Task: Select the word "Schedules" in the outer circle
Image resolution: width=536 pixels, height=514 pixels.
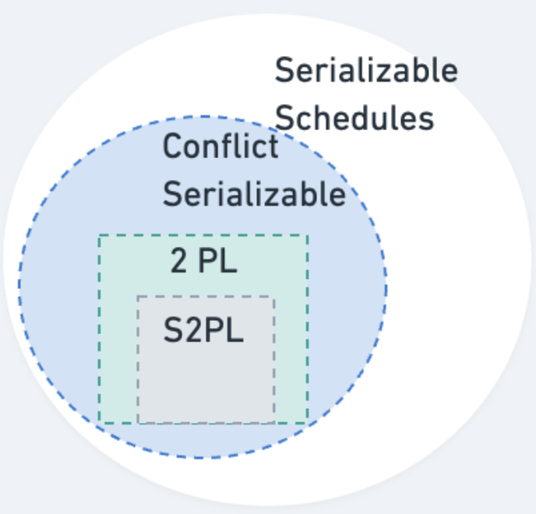Action: (x=354, y=118)
